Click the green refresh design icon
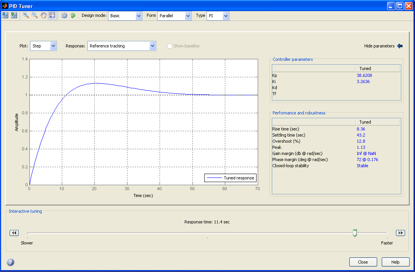Image resolution: width=415 pixels, height=272 pixels. tap(73, 16)
